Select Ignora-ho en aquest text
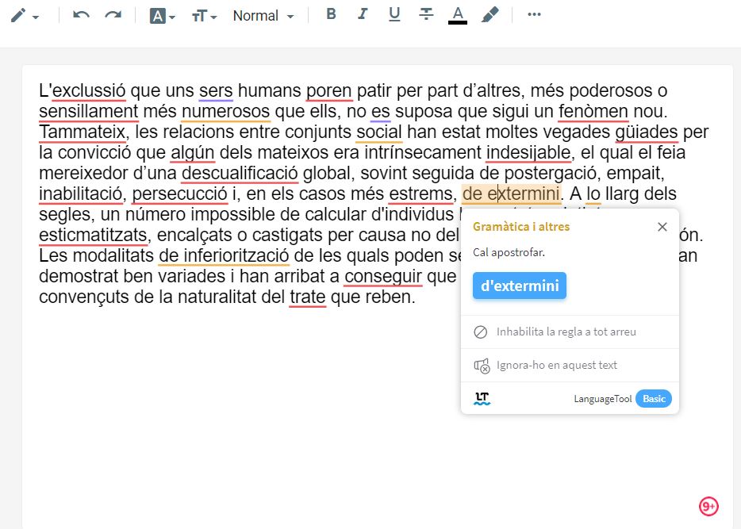The height and width of the screenshot is (529, 741). (556, 366)
